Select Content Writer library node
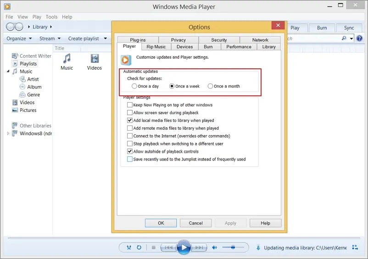Image resolution: width=368 pixels, height=259 pixels. (x=32, y=56)
